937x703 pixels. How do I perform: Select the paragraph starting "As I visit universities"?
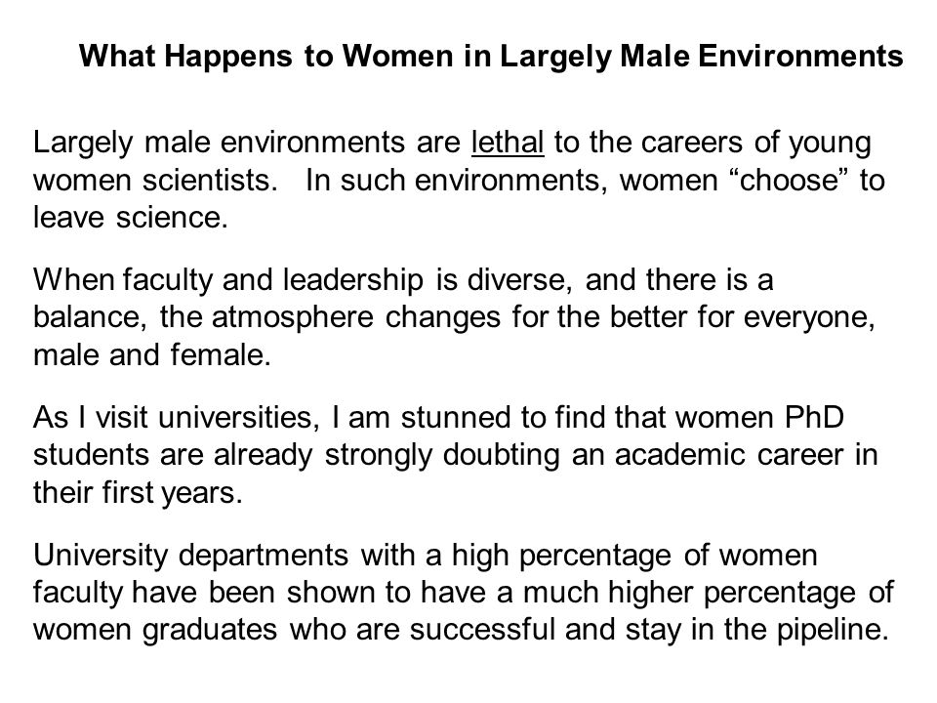[456, 455]
